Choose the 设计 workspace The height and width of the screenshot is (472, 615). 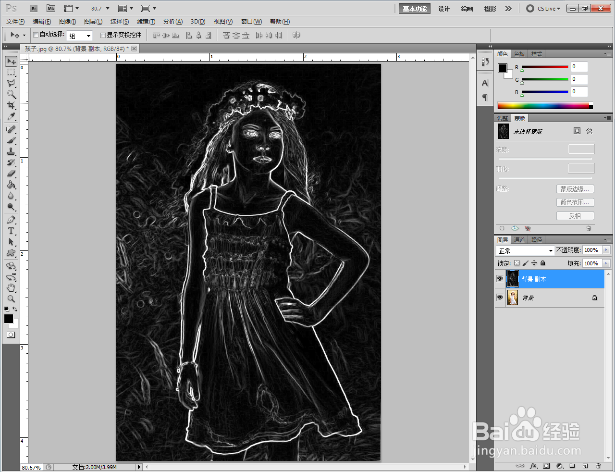coord(443,9)
